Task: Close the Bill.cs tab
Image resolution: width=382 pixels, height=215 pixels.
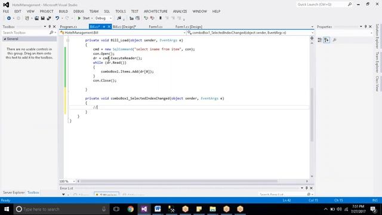Action: [109, 26]
